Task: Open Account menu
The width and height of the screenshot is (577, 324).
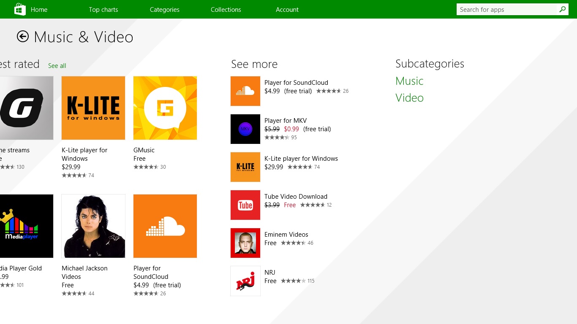Action: (287, 9)
